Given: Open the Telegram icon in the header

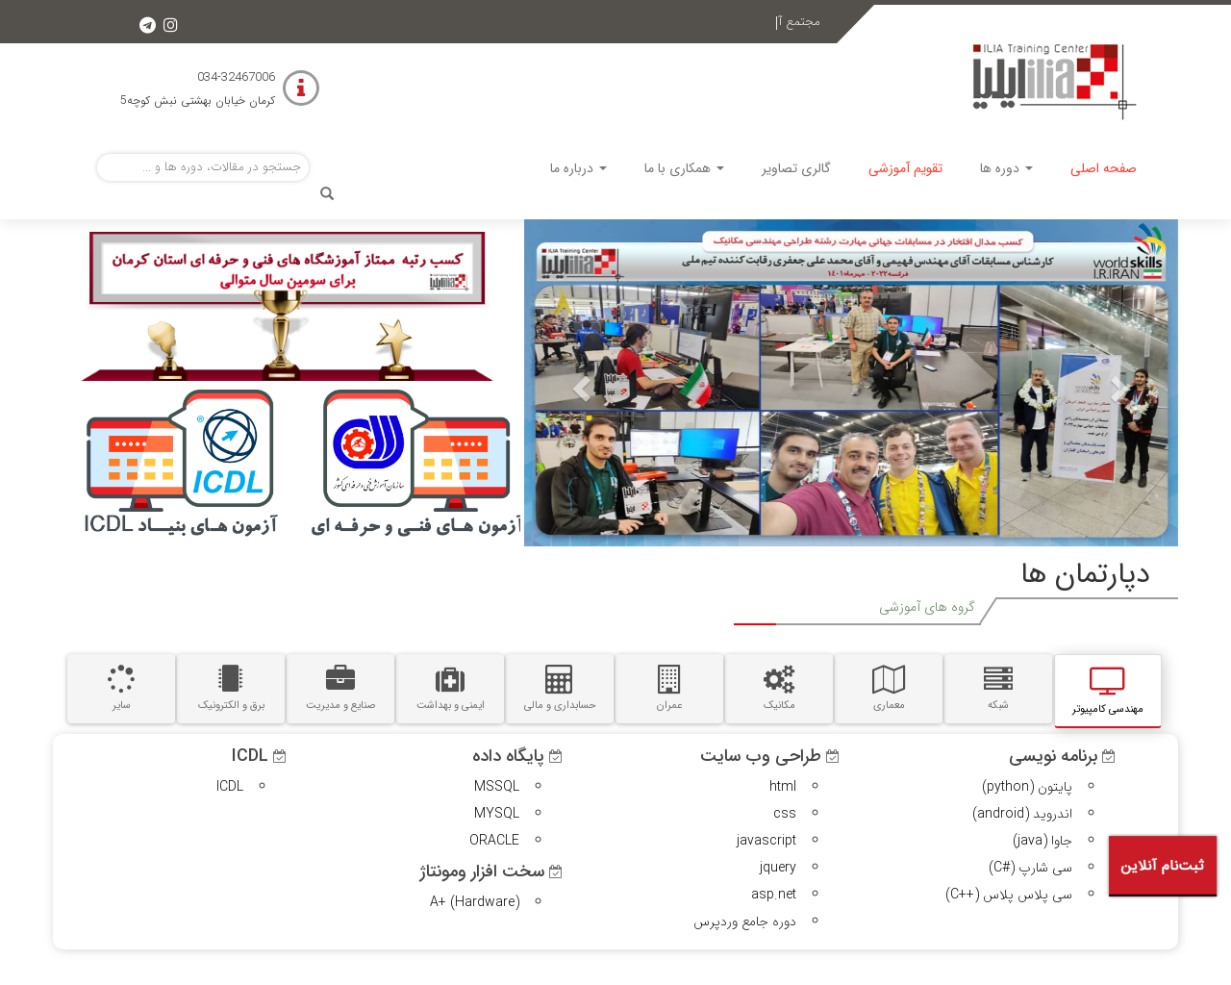Looking at the screenshot, I should coord(146,23).
